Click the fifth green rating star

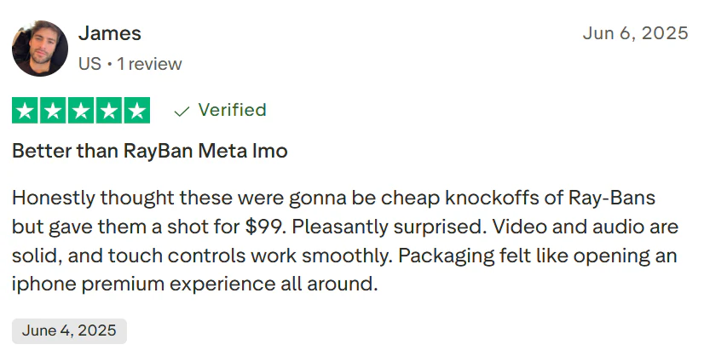[136, 111]
